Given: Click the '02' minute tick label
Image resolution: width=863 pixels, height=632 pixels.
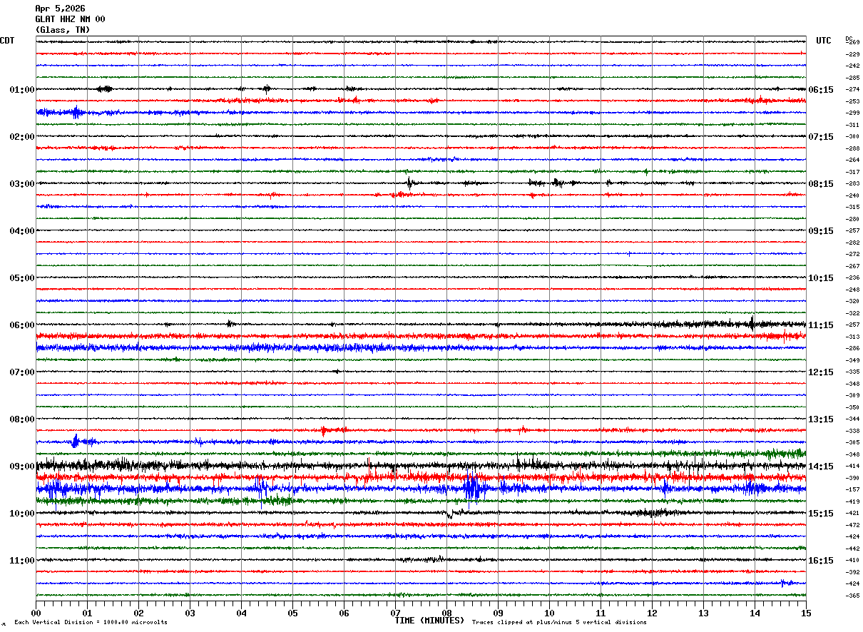Looking at the screenshot, I should [138, 613].
